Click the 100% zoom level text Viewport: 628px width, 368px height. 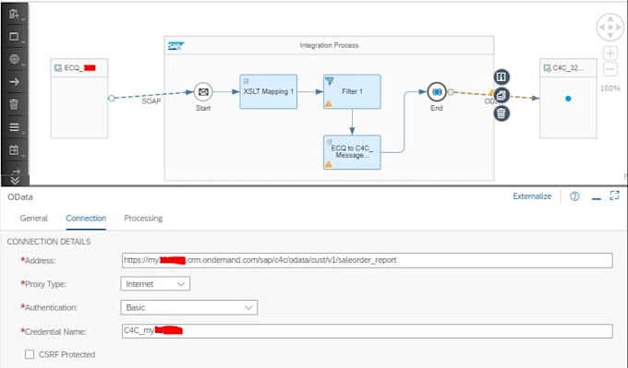point(610,88)
